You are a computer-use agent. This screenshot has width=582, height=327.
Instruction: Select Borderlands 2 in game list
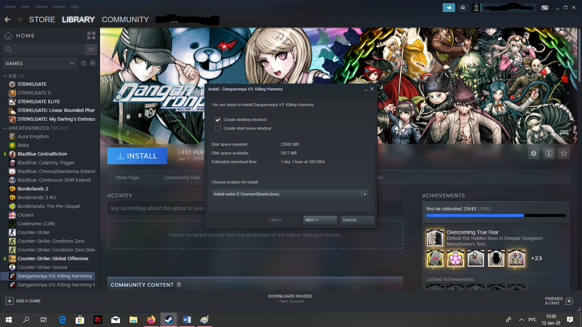[33, 189]
